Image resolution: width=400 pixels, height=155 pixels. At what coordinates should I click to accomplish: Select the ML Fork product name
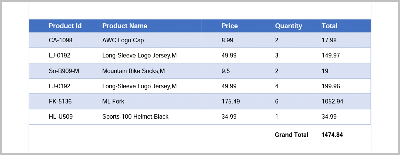coord(113,101)
